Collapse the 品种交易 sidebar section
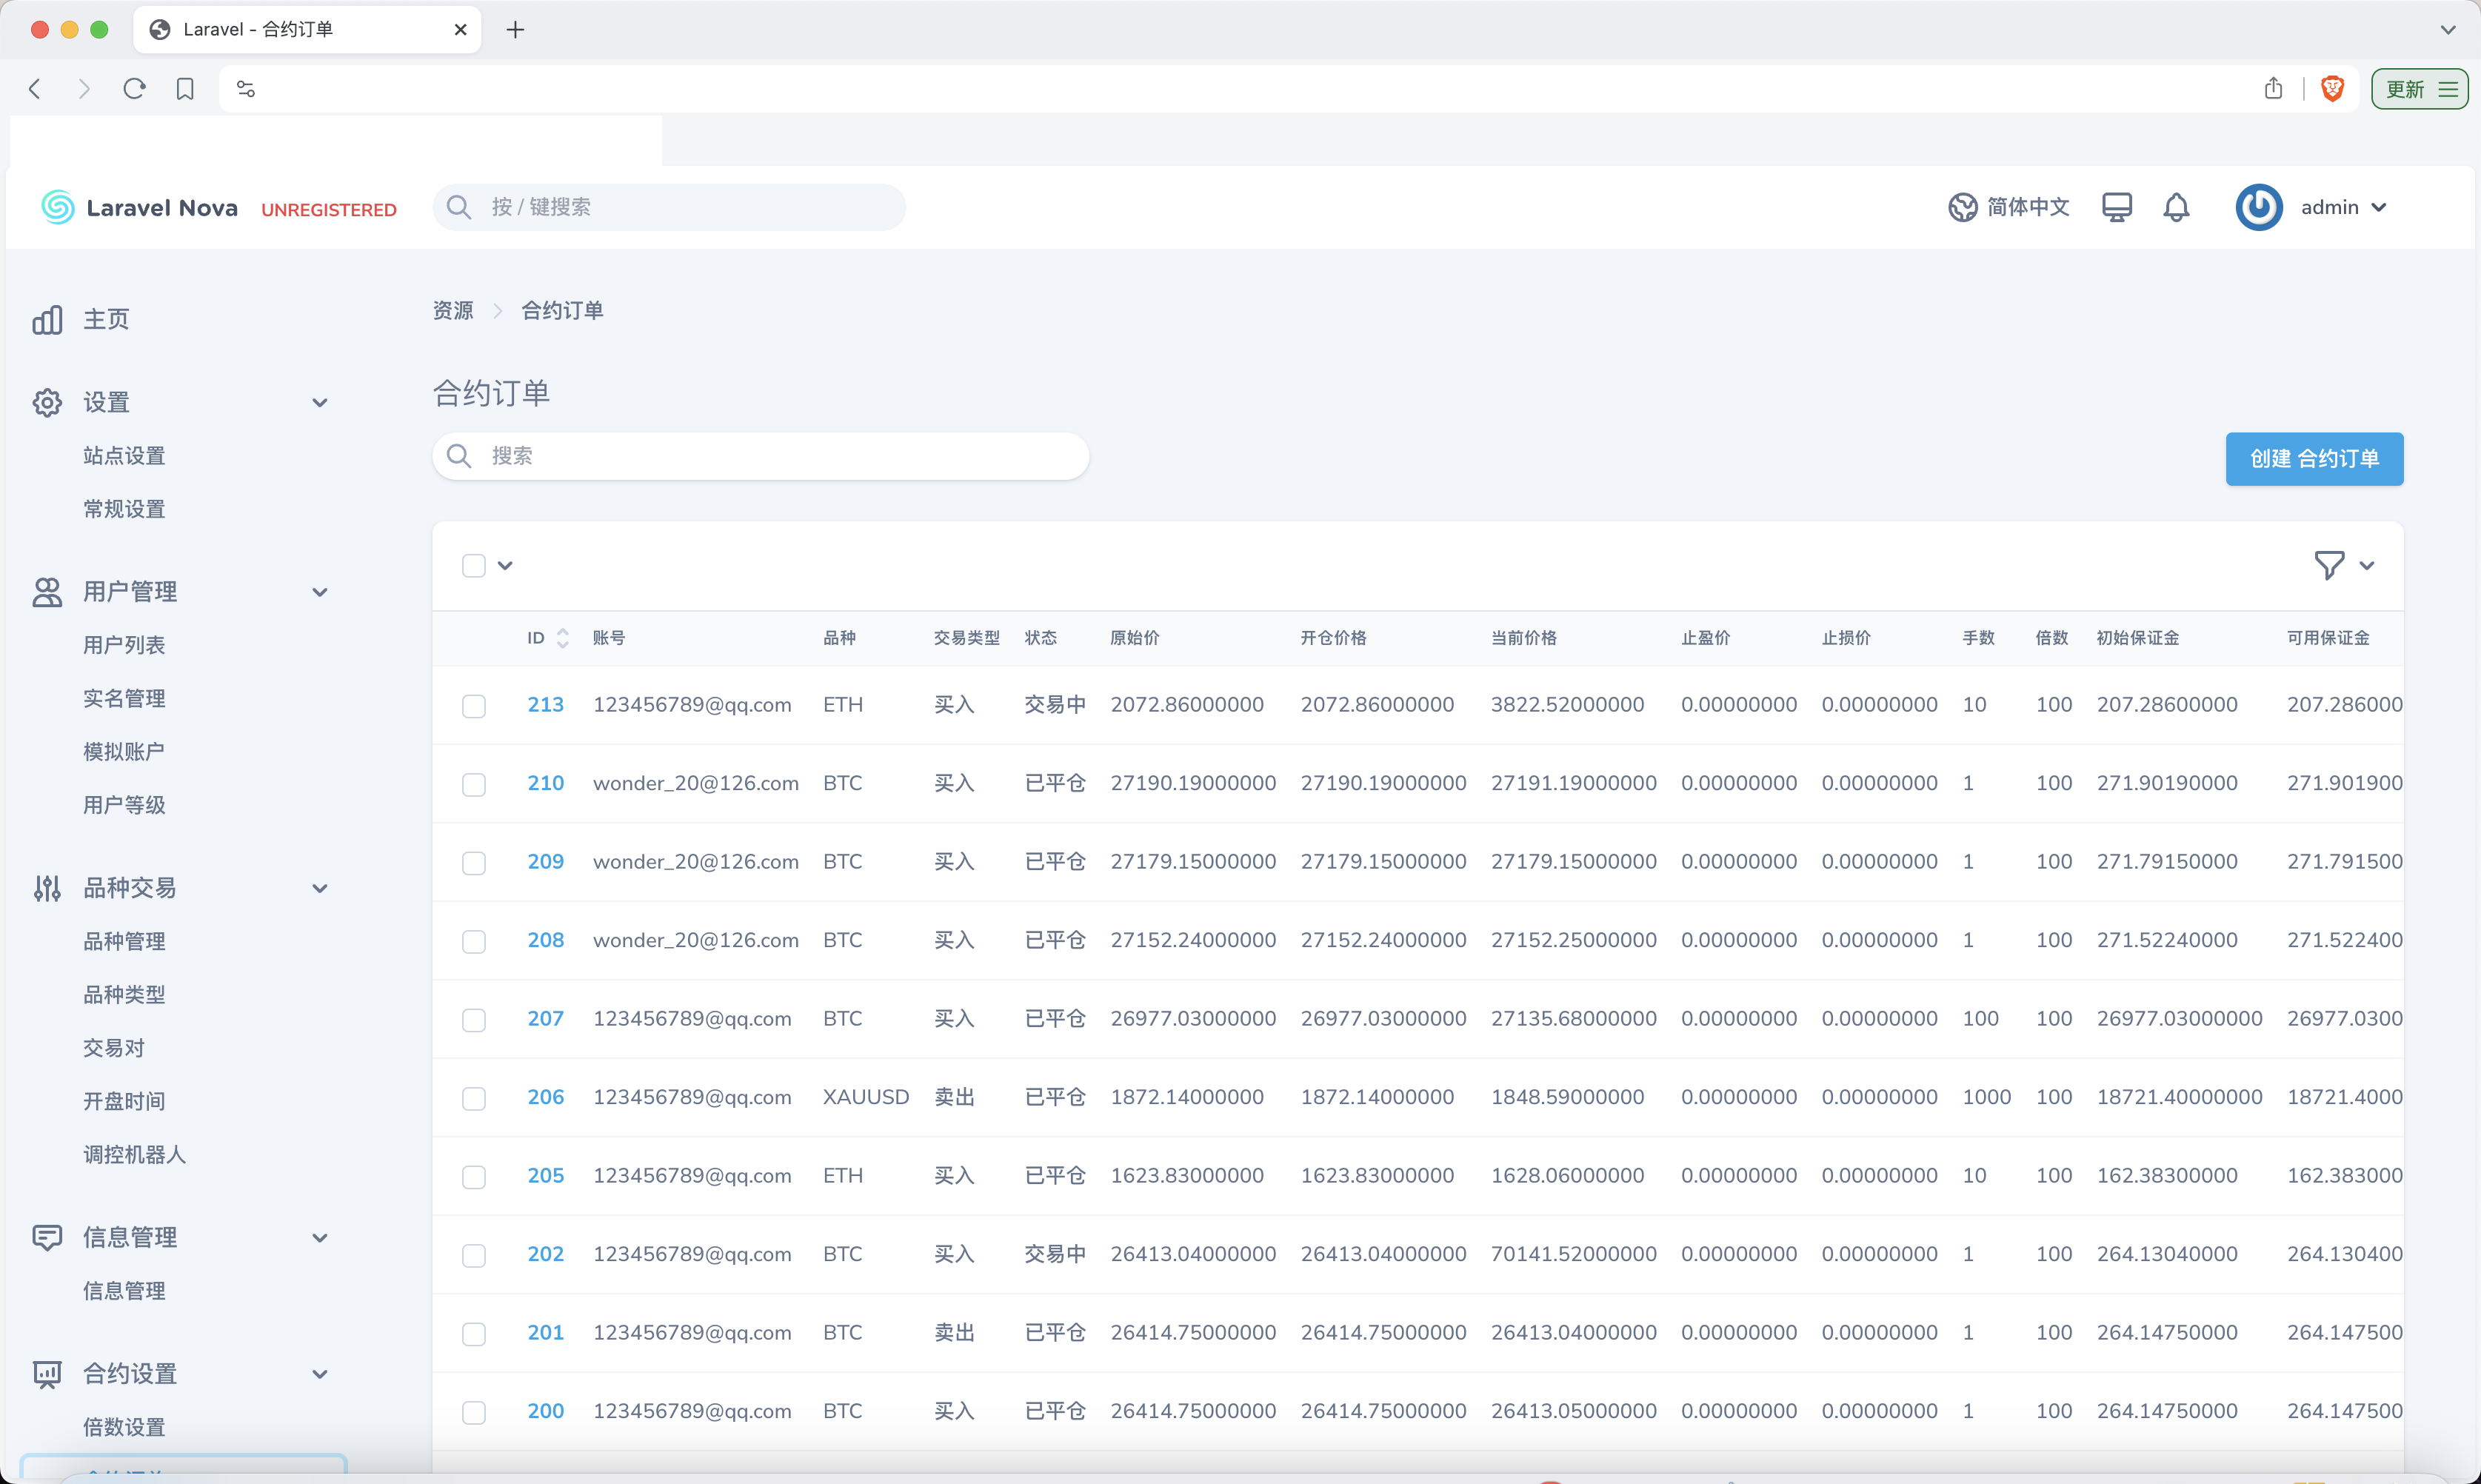The height and width of the screenshot is (1484, 2481). coord(320,887)
